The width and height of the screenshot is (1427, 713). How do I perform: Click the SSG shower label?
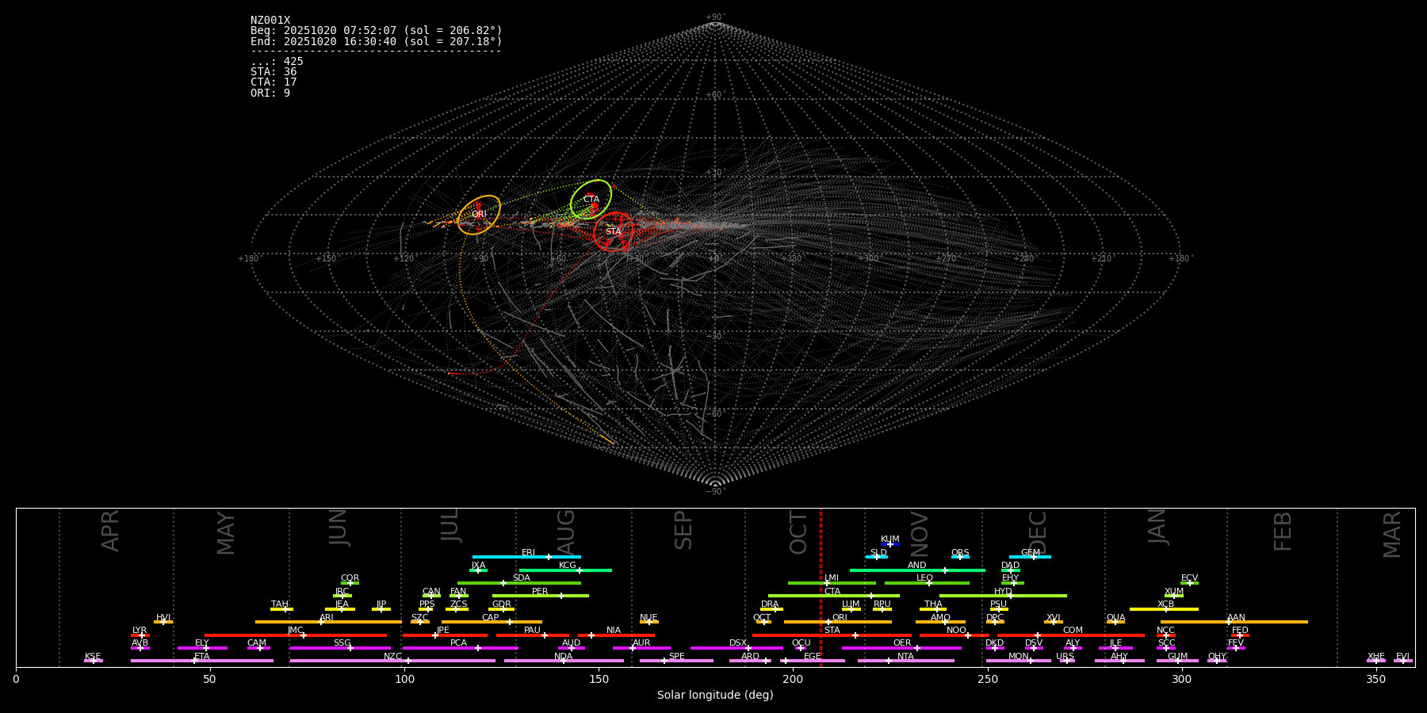click(342, 643)
